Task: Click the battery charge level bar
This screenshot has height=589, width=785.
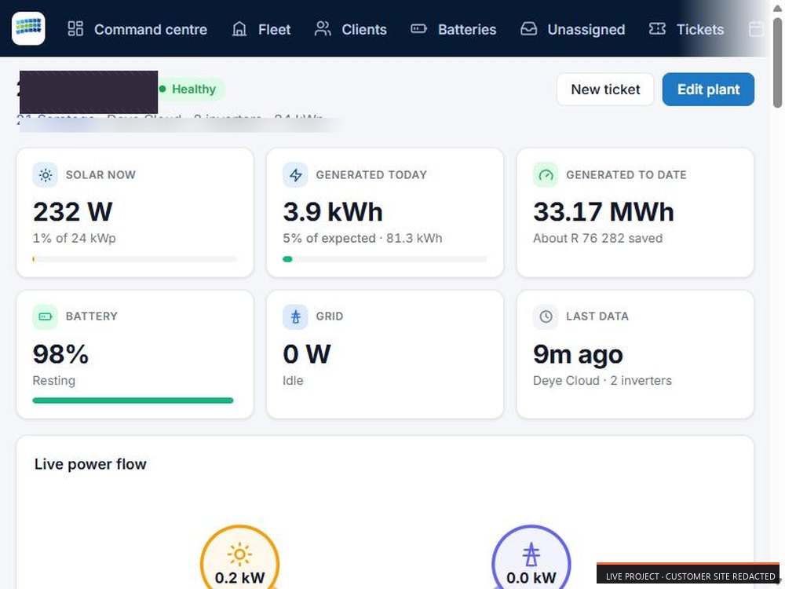Action: [133, 401]
